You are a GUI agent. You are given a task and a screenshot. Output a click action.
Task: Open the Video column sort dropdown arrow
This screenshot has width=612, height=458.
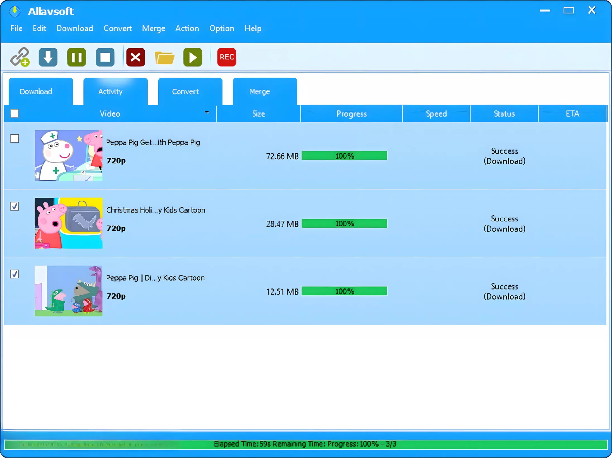click(207, 112)
